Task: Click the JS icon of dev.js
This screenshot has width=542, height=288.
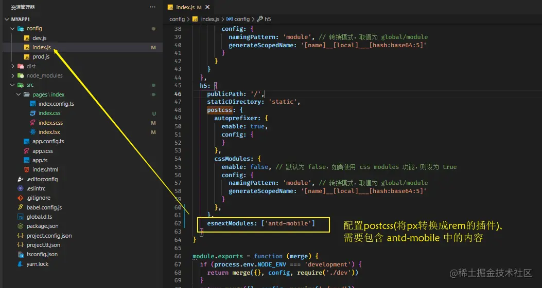Action: coord(27,38)
